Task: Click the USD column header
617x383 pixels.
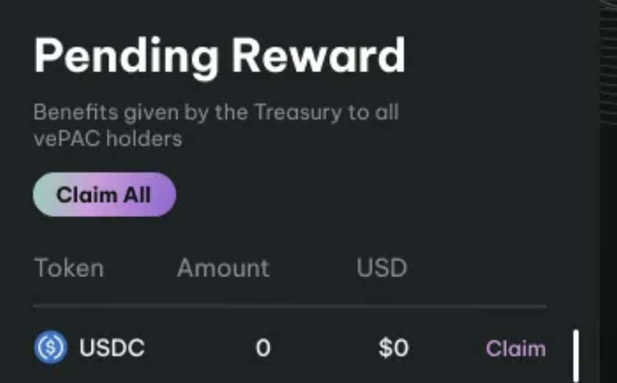Action: coord(382,268)
